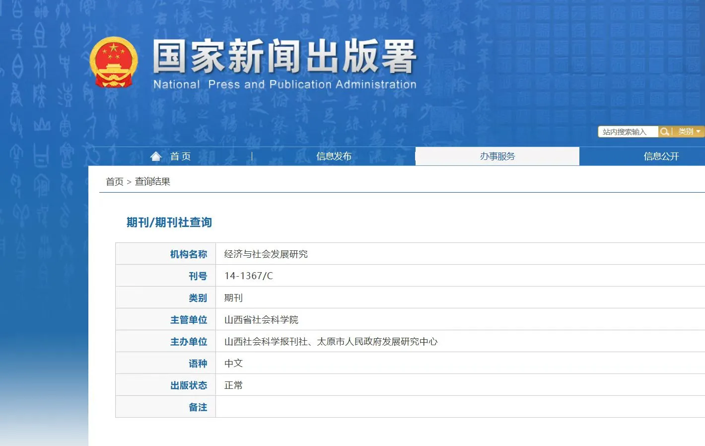Go to 首页 via the navigation bar
This screenshot has width=705, height=446.
point(180,155)
